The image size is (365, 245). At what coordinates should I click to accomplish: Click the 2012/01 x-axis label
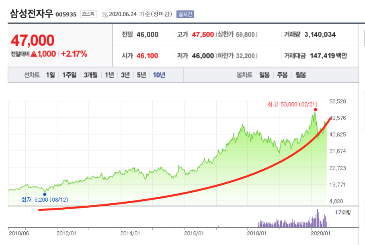click(x=66, y=233)
